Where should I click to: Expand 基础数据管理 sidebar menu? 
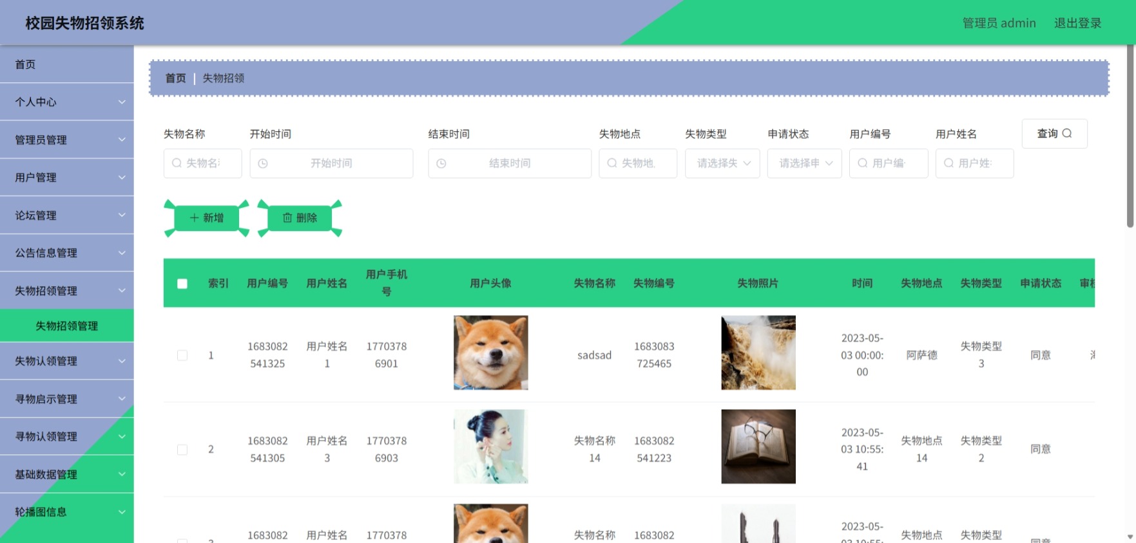67,474
